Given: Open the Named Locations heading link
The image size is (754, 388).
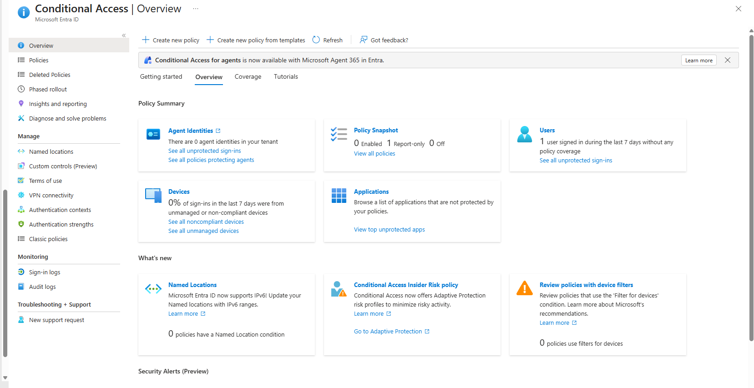Looking at the screenshot, I should [192, 285].
